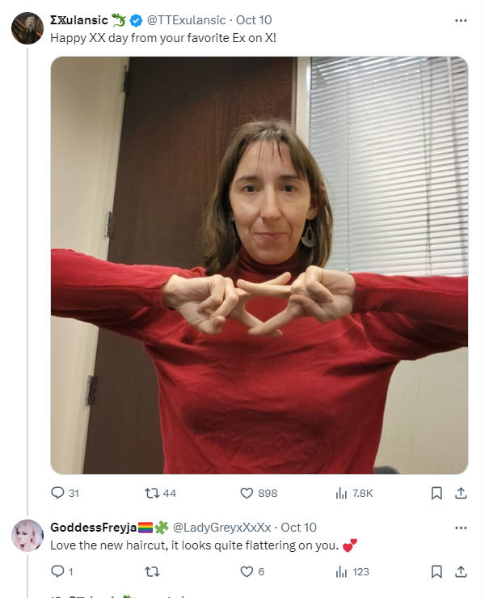Like GoddessFreyja's reply with 6 likes

click(x=252, y=571)
